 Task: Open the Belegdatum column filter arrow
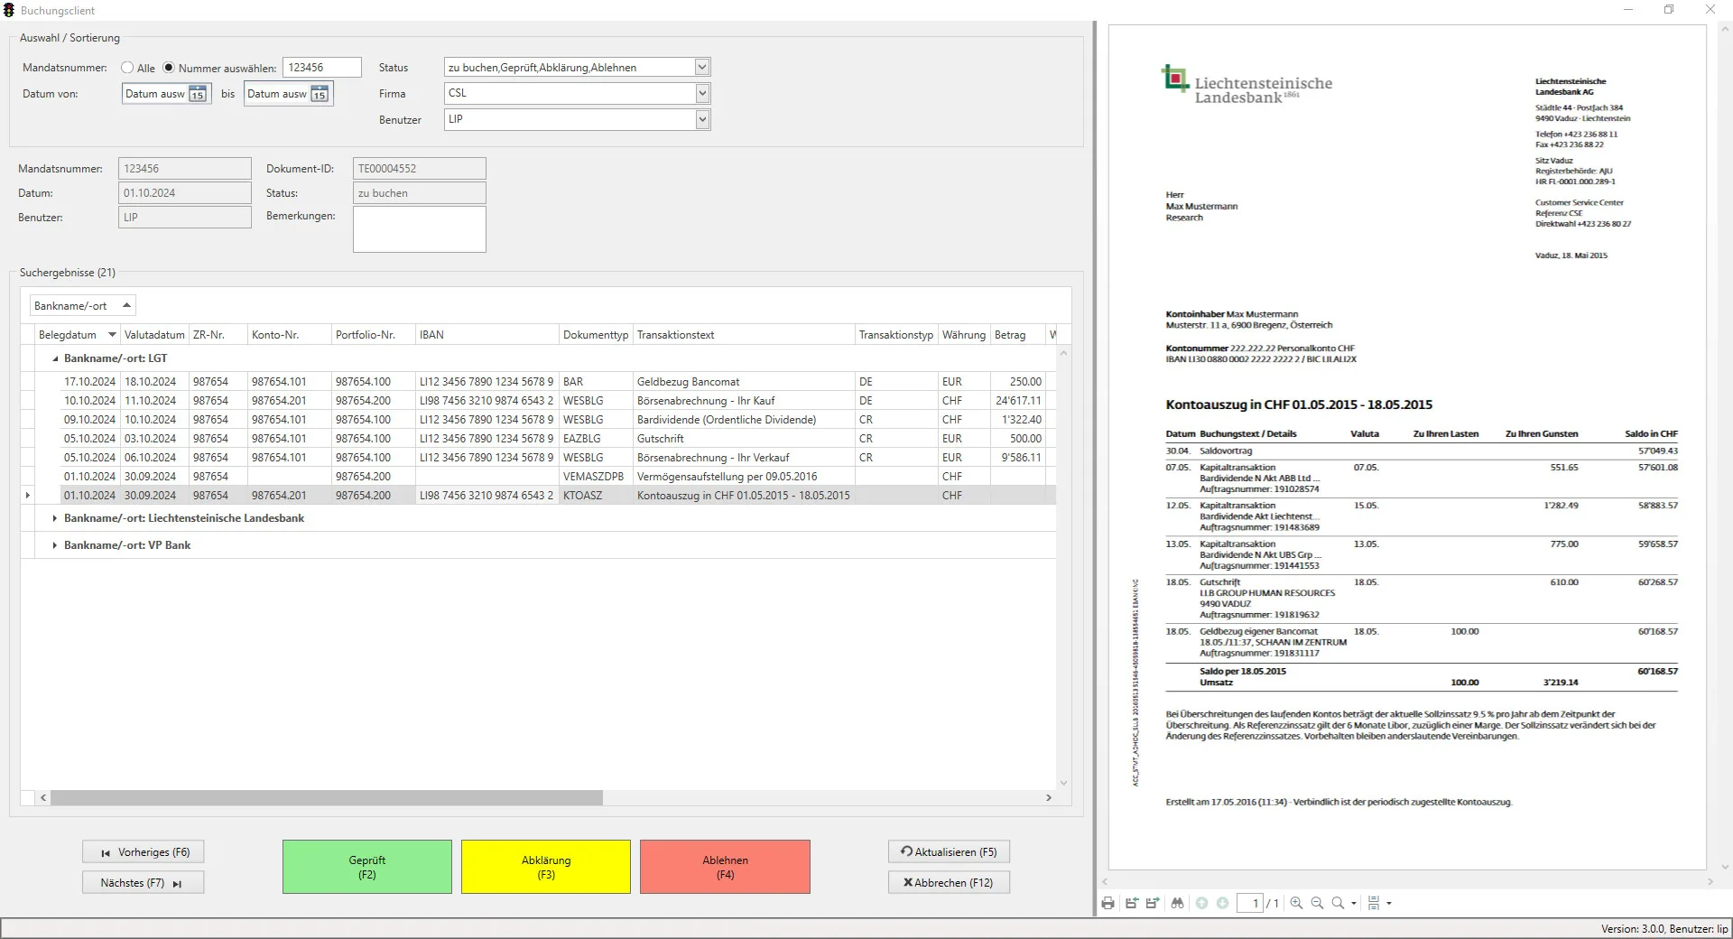pos(112,335)
